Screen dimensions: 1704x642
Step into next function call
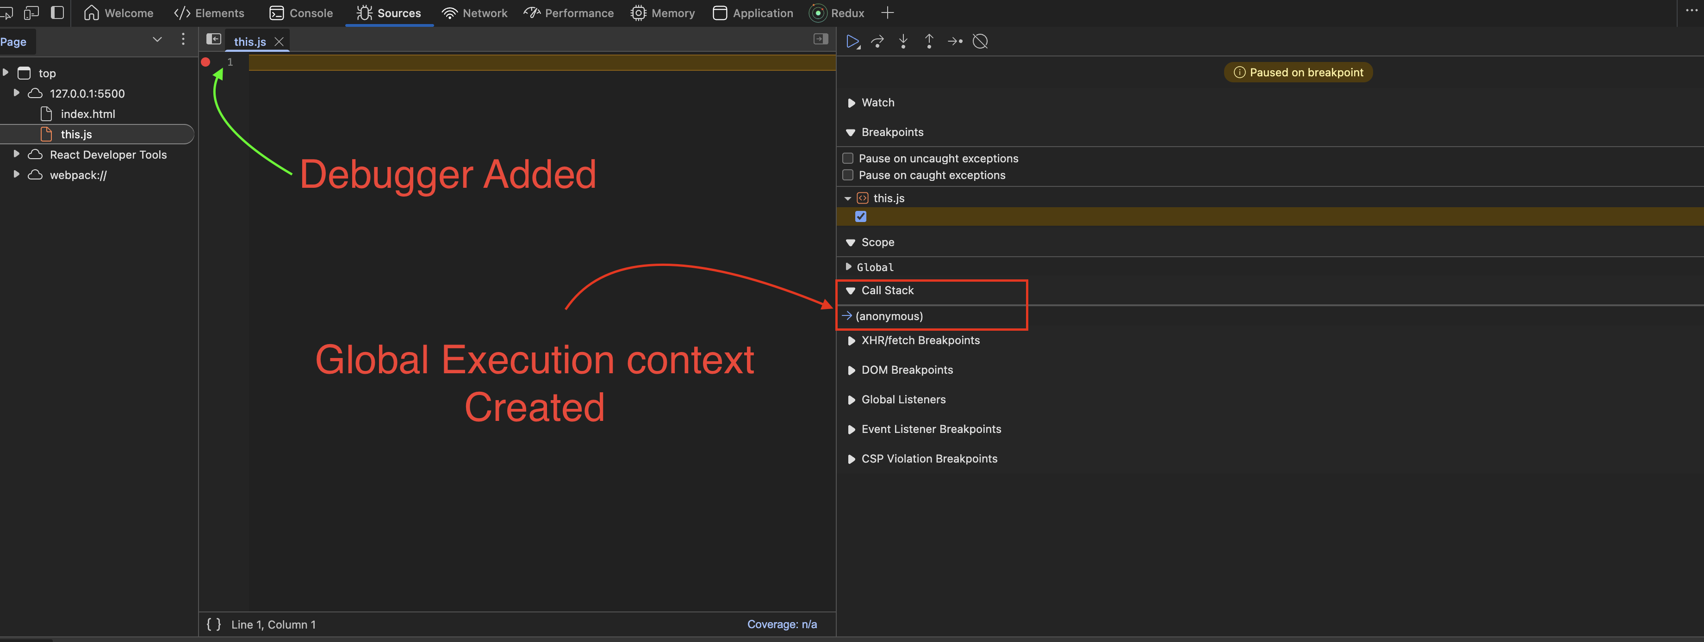coord(903,42)
